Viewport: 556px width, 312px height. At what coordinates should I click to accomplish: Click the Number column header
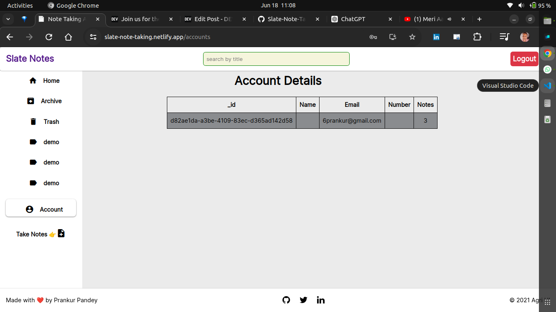pyautogui.click(x=399, y=105)
